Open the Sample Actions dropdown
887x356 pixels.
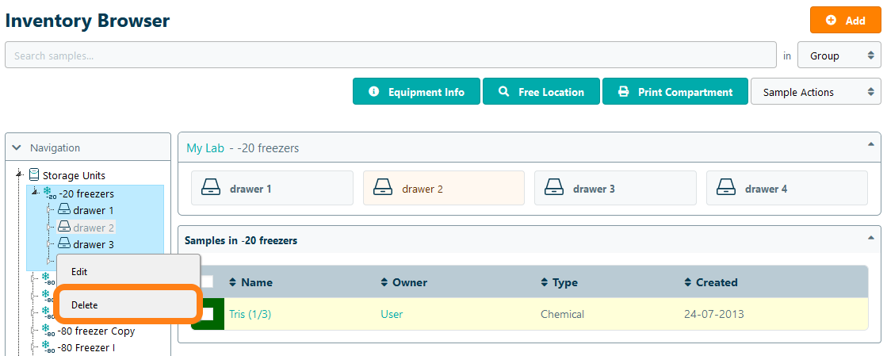coord(815,92)
